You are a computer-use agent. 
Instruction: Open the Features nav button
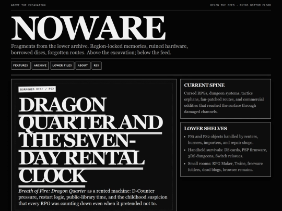coord(20,66)
